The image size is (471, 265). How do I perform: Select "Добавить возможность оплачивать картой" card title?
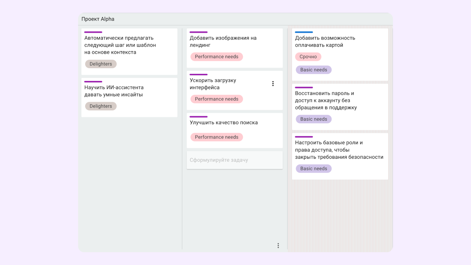325,42
